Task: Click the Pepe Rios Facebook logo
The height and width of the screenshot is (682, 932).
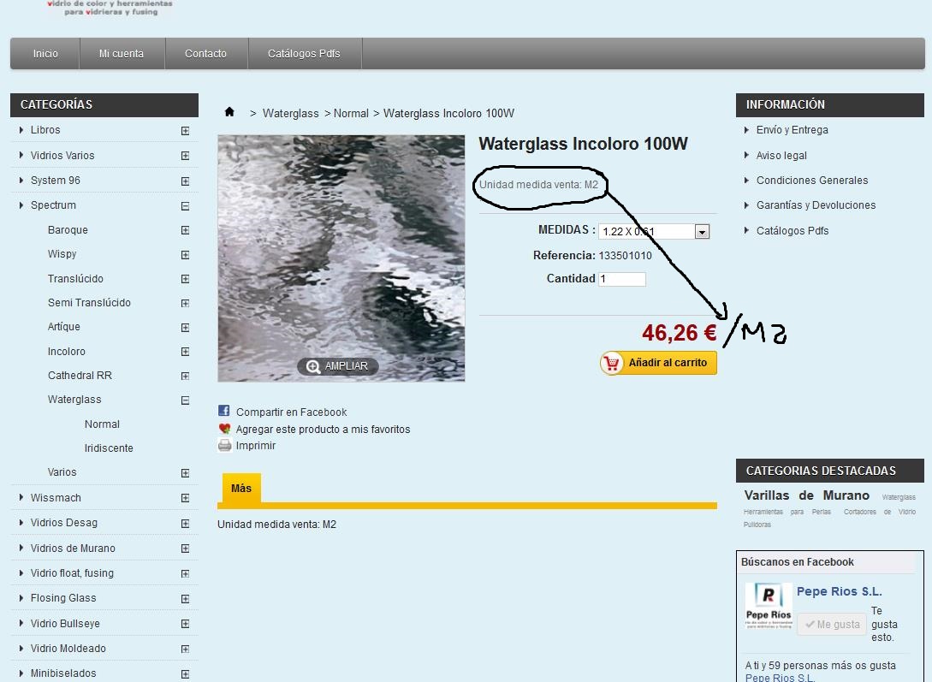Action: [x=768, y=607]
